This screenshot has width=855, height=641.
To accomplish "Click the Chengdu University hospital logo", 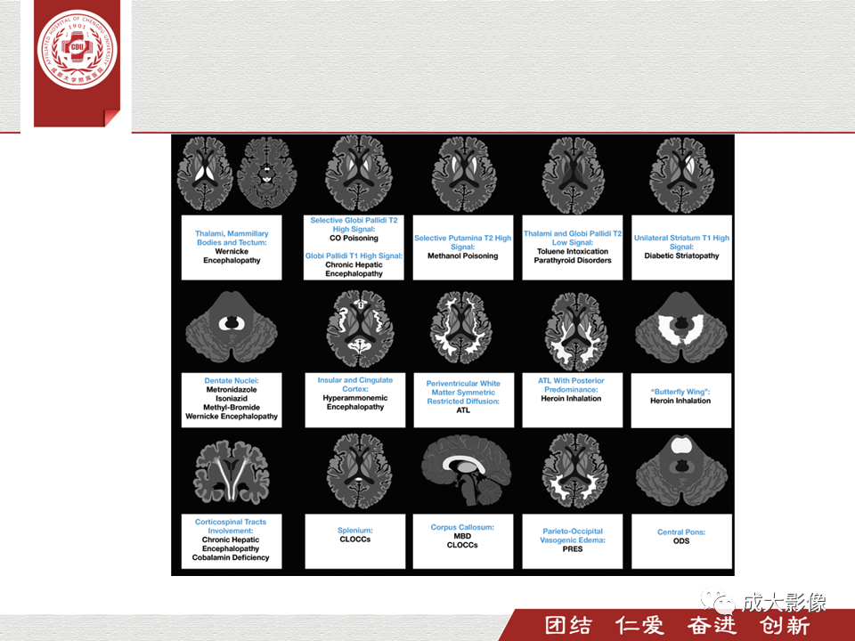I will (77, 50).
